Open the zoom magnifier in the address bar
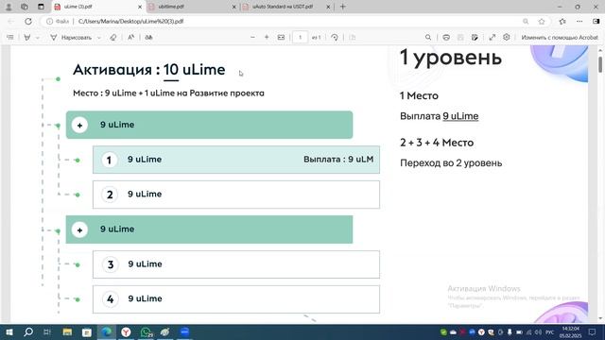Screen dimensions: 605x340 pyautogui.click(x=526, y=21)
